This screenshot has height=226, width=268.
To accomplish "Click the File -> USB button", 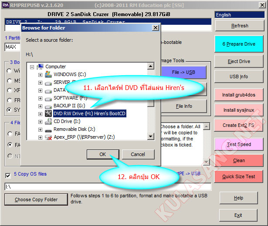I will click(184, 73).
